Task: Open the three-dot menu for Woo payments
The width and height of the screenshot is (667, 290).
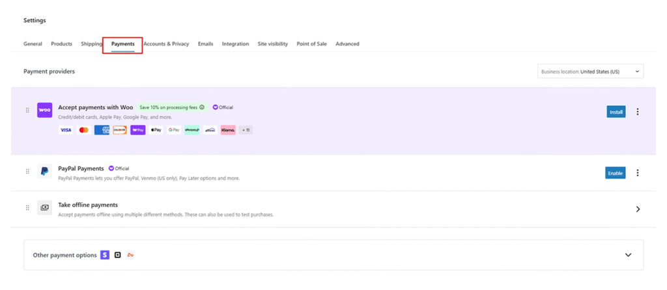Action: (x=637, y=112)
